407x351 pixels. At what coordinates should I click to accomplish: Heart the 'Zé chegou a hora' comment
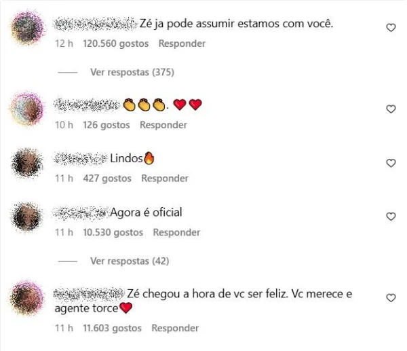pos(391,298)
